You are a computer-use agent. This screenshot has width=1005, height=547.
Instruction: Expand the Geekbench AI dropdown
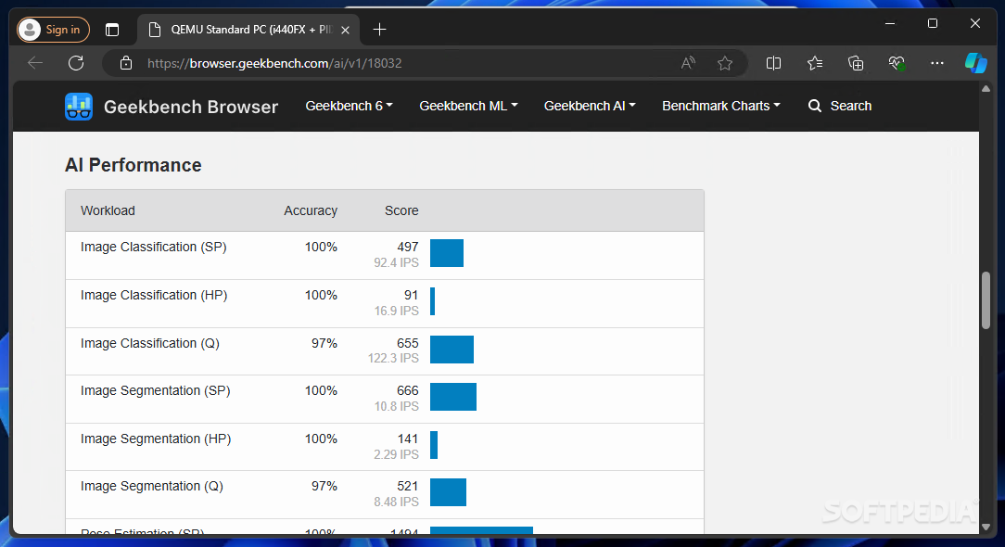pos(590,106)
